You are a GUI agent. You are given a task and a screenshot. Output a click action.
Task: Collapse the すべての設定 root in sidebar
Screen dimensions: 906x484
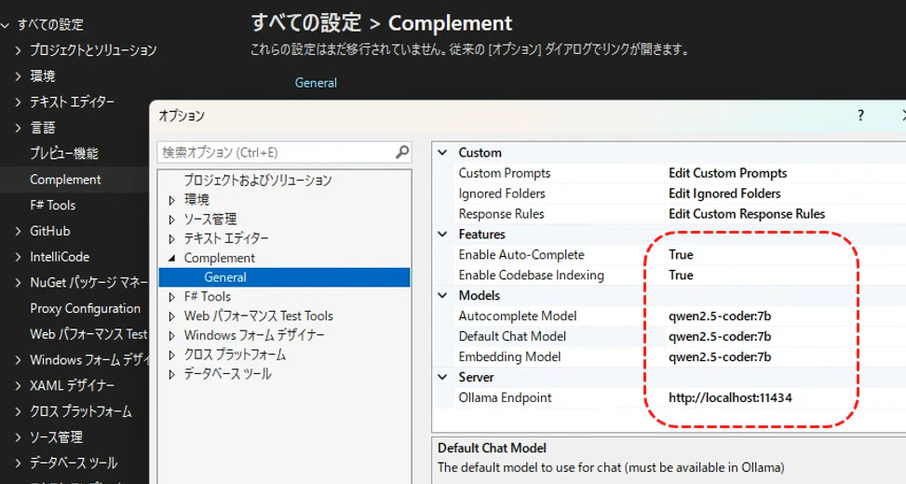tap(6, 25)
